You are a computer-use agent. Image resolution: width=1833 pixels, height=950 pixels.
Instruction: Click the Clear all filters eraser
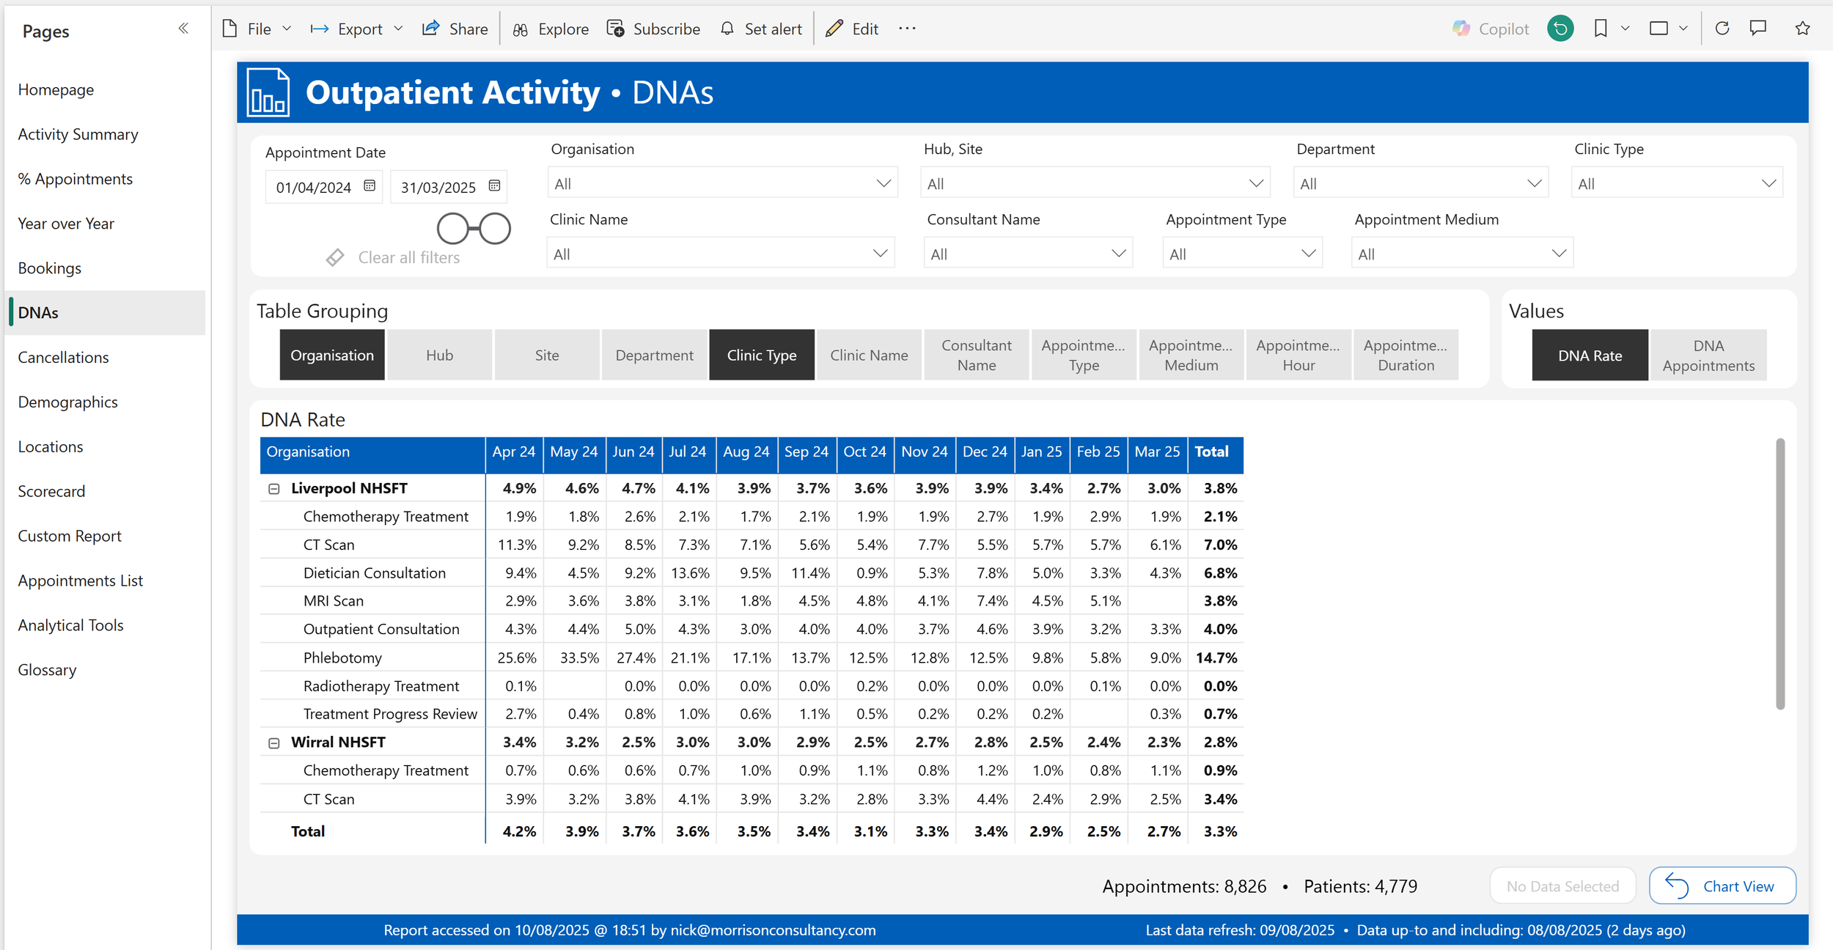tap(335, 257)
